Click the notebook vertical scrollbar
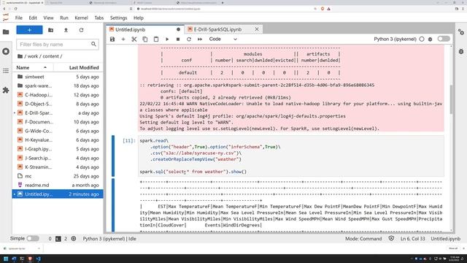 (x=451, y=99)
